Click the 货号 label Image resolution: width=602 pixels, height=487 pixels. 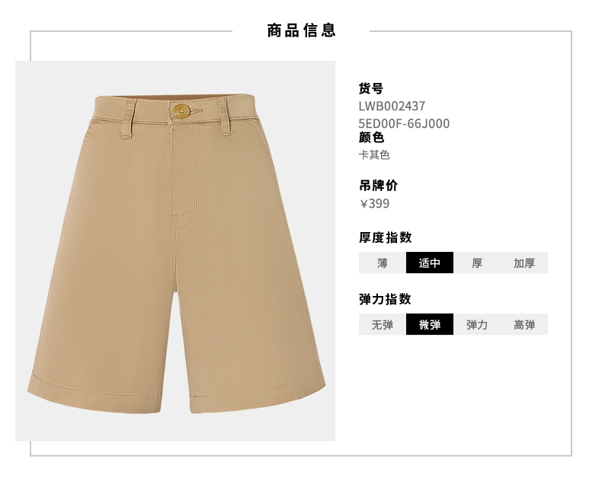pos(371,88)
